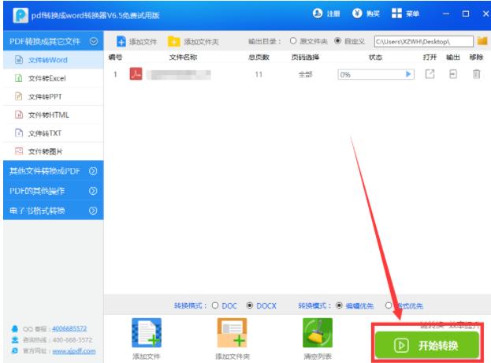Select 文件转Excel in sidebar
Screen dimensions: 491x363
pyautogui.click(x=54, y=78)
